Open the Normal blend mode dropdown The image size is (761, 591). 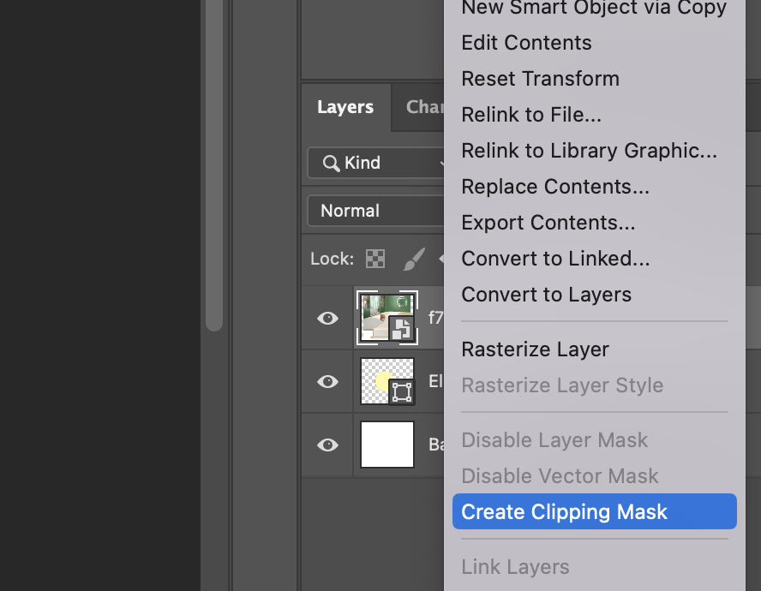pyautogui.click(x=377, y=211)
